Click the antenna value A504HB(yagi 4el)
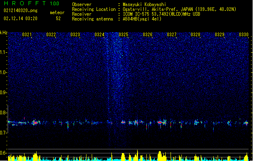253x161 pixels. click(x=142, y=19)
